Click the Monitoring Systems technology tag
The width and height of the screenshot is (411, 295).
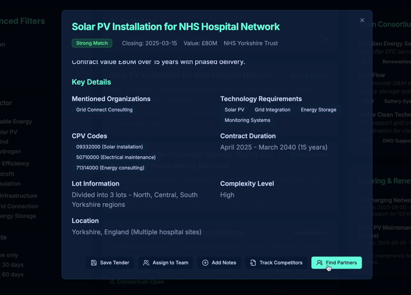coord(247,120)
